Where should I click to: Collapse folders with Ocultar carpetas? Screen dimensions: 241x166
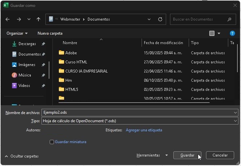(x=22, y=156)
